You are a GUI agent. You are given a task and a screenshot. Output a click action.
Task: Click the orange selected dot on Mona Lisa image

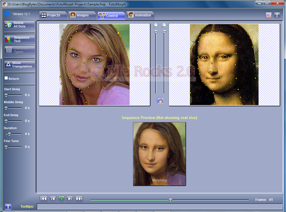(251, 38)
